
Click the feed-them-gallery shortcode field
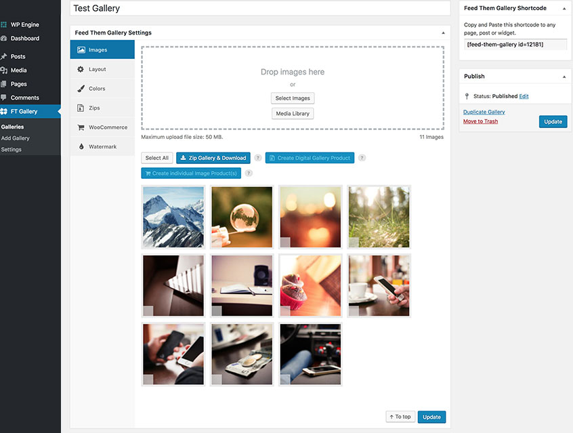click(x=515, y=45)
